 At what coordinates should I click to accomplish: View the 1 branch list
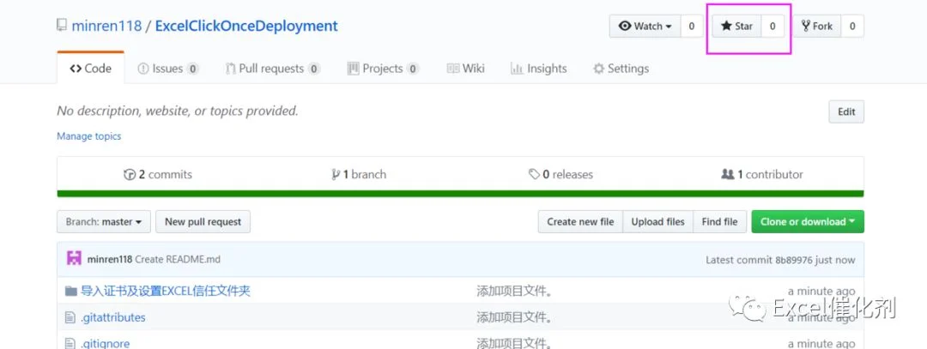[x=359, y=174]
